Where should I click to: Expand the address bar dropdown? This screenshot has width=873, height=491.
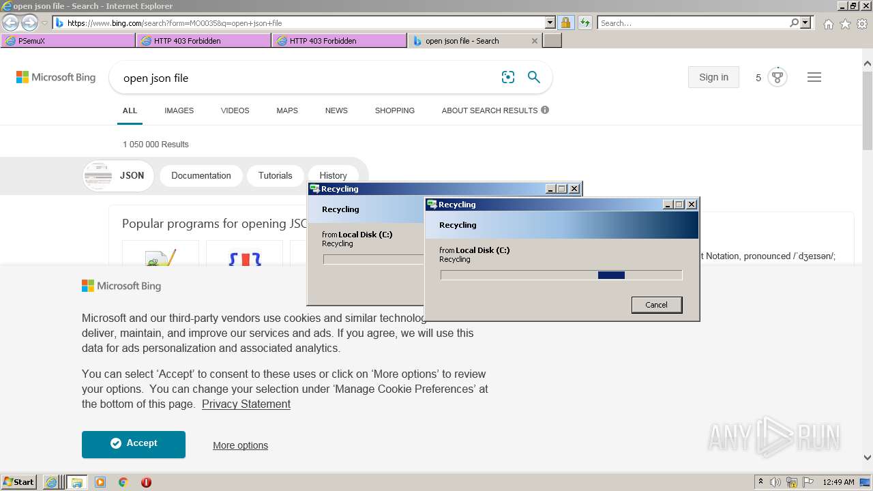coord(550,23)
